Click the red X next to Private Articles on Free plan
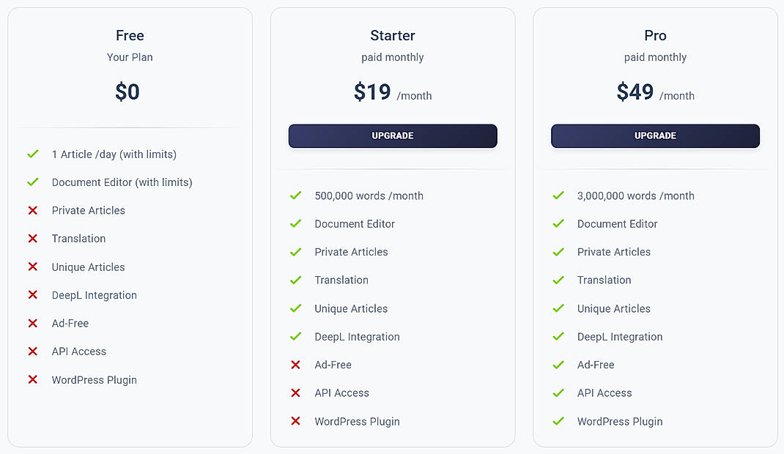This screenshot has height=454, width=784. (x=32, y=211)
